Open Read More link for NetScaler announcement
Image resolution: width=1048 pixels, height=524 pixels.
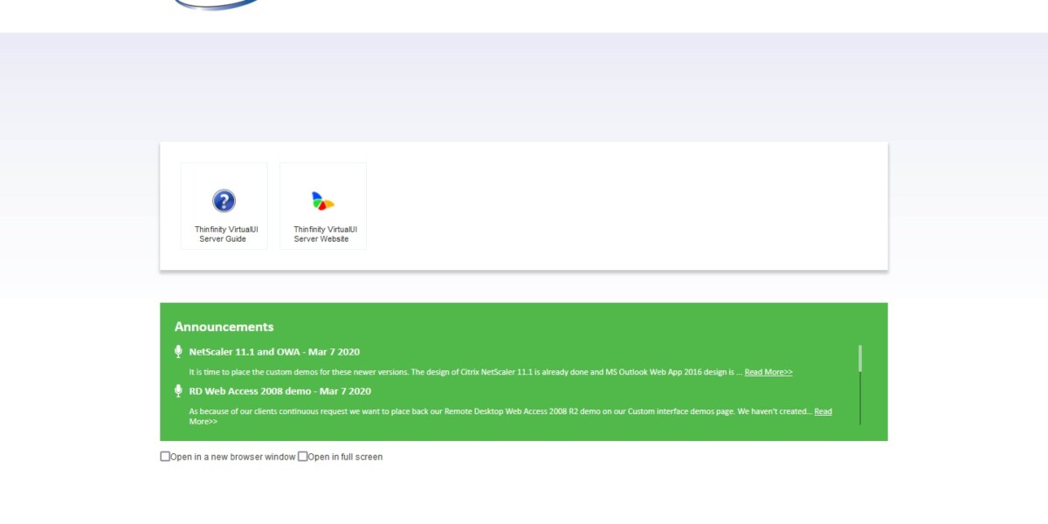tap(768, 372)
